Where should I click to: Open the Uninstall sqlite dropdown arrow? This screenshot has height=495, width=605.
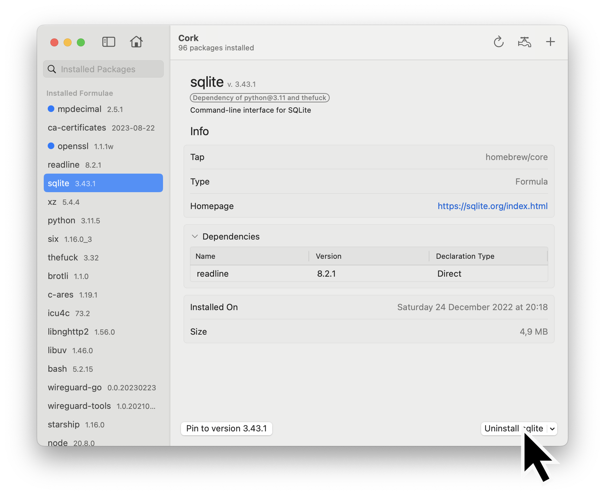click(552, 429)
